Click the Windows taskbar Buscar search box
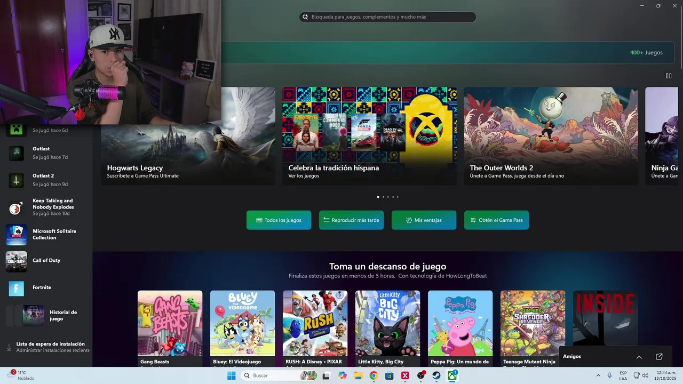The width and height of the screenshot is (683, 384). (280, 375)
